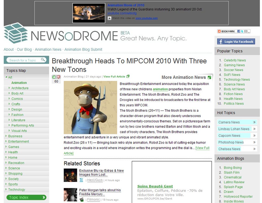Click the arrow beside Camera News
This screenshot has height=203, width=262.
point(254,122)
